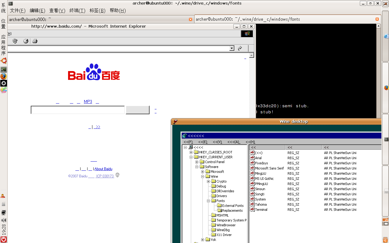The width and height of the screenshot is (389, 243).
Task: Click the Print icon in Internet Explorer toolbar
Action: [35, 41]
